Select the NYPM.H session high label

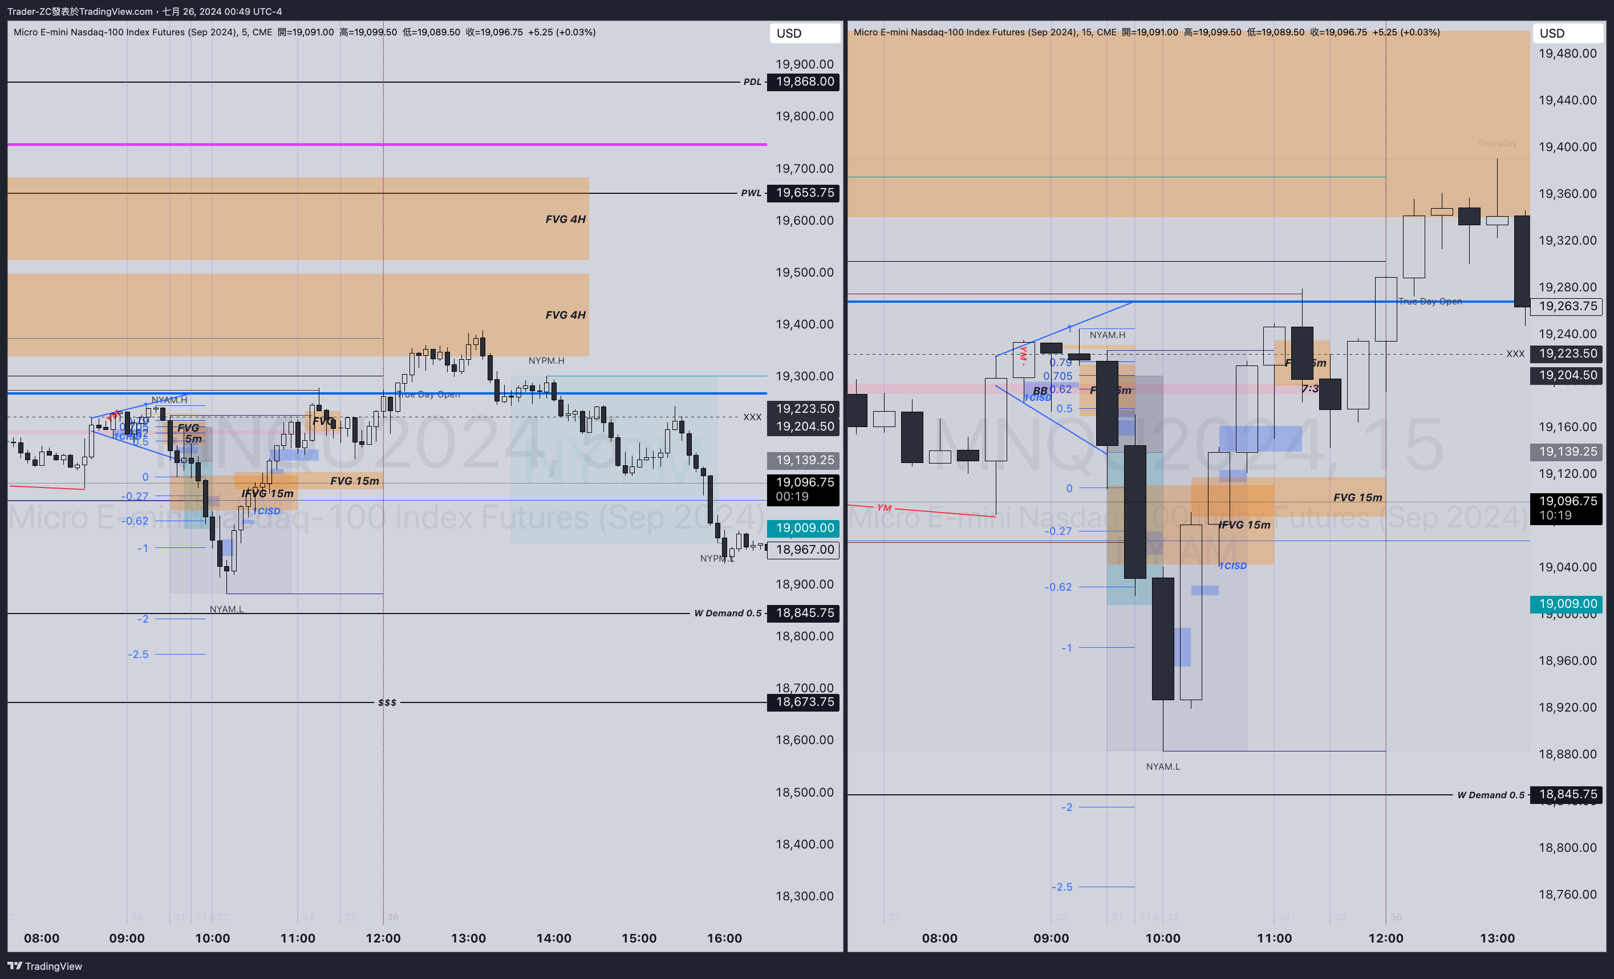tap(546, 361)
